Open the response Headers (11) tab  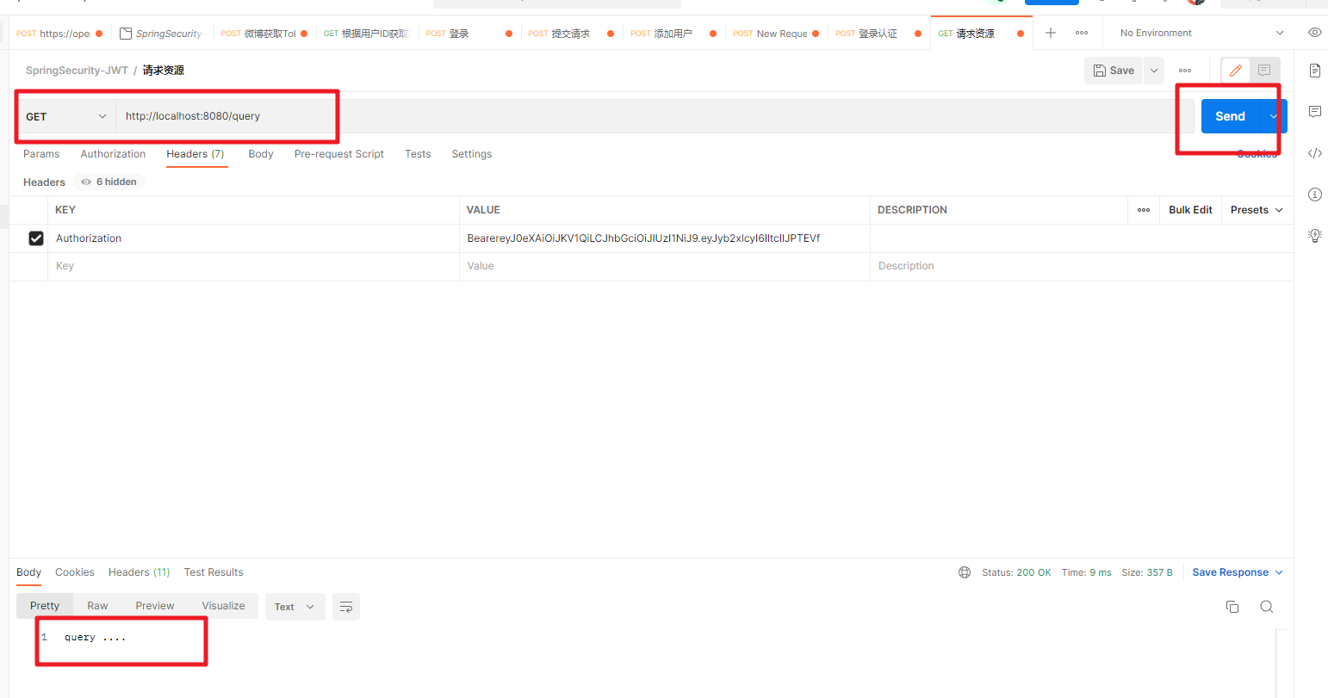tap(140, 572)
